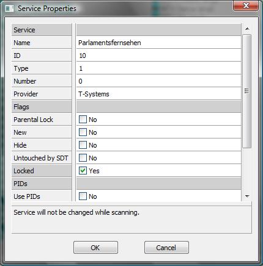The height and width of the screenshot is (266, 263).
Task: Click the Cancel button
Action: [166, 248]
